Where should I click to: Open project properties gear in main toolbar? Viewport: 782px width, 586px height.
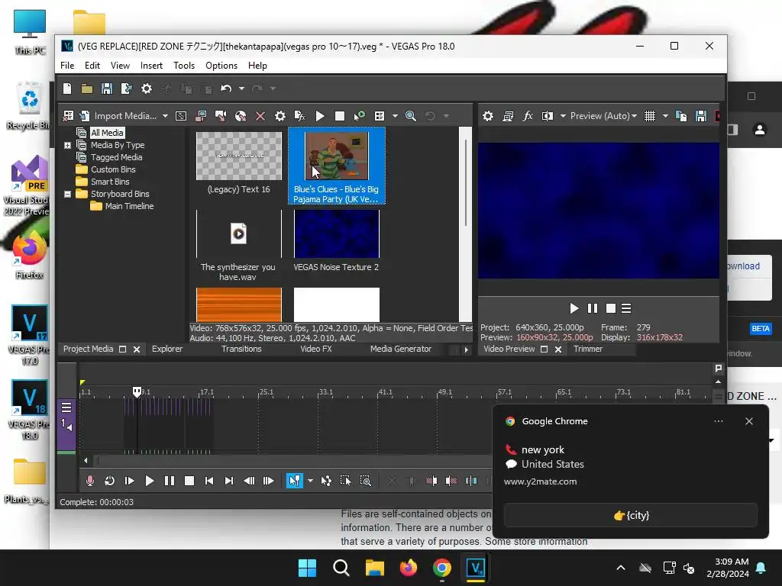click(x=146, y=89)
